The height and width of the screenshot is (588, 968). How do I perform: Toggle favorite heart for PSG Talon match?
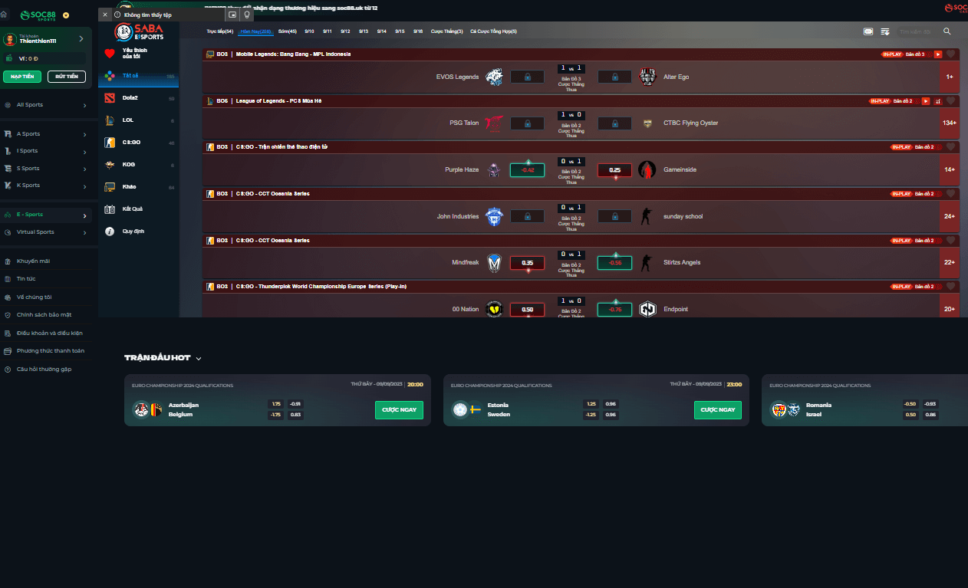pyautogui.click(x=950, y=101)
